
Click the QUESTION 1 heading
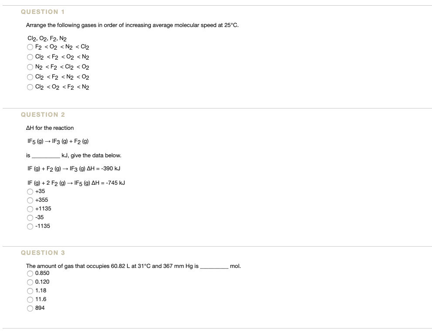43,11
